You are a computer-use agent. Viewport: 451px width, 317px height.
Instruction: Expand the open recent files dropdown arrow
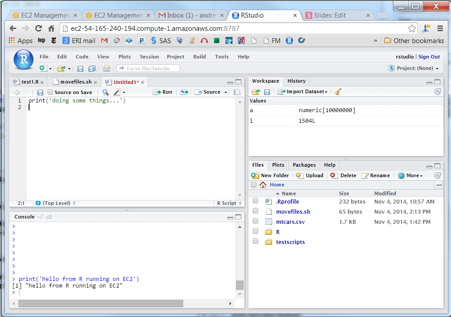(69, 69)
